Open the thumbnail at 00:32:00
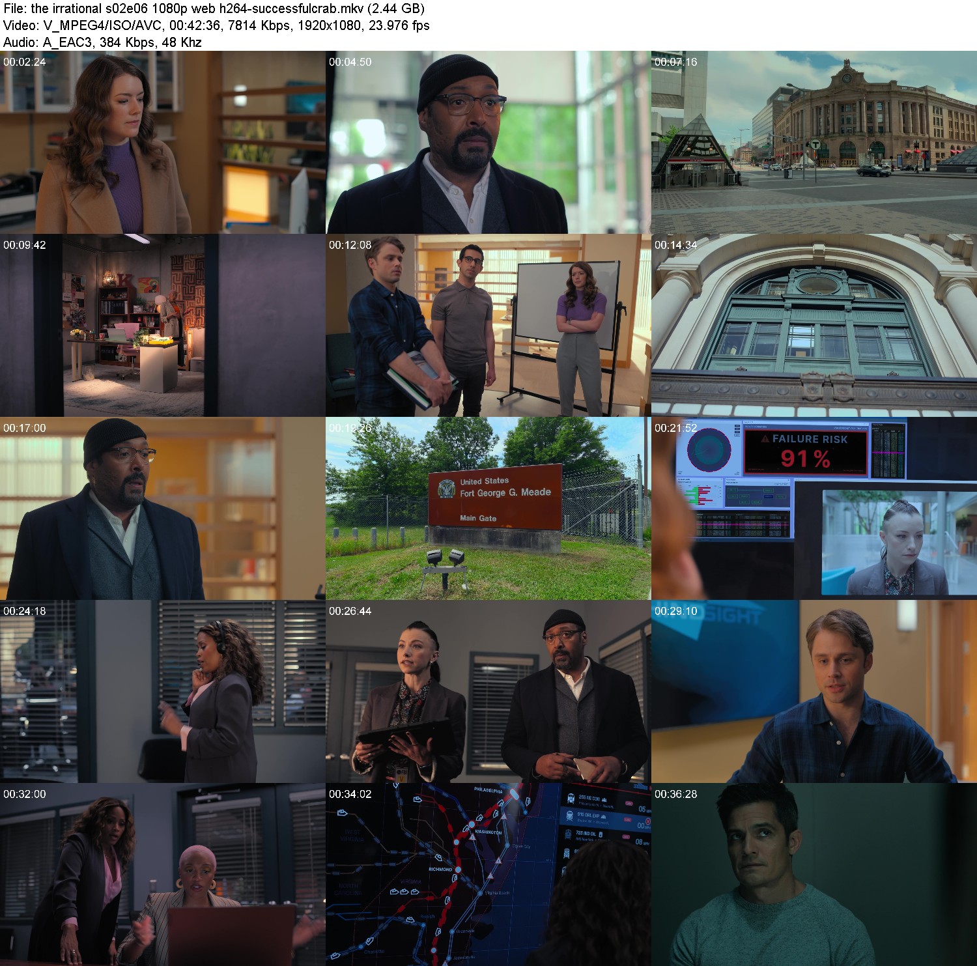Viewport: 977px width, 966px height. pos(163,875)
